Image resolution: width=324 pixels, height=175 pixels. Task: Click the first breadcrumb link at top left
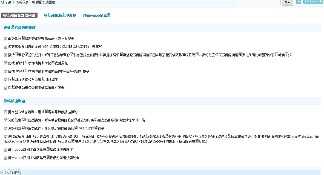click(x=5, y=2)
